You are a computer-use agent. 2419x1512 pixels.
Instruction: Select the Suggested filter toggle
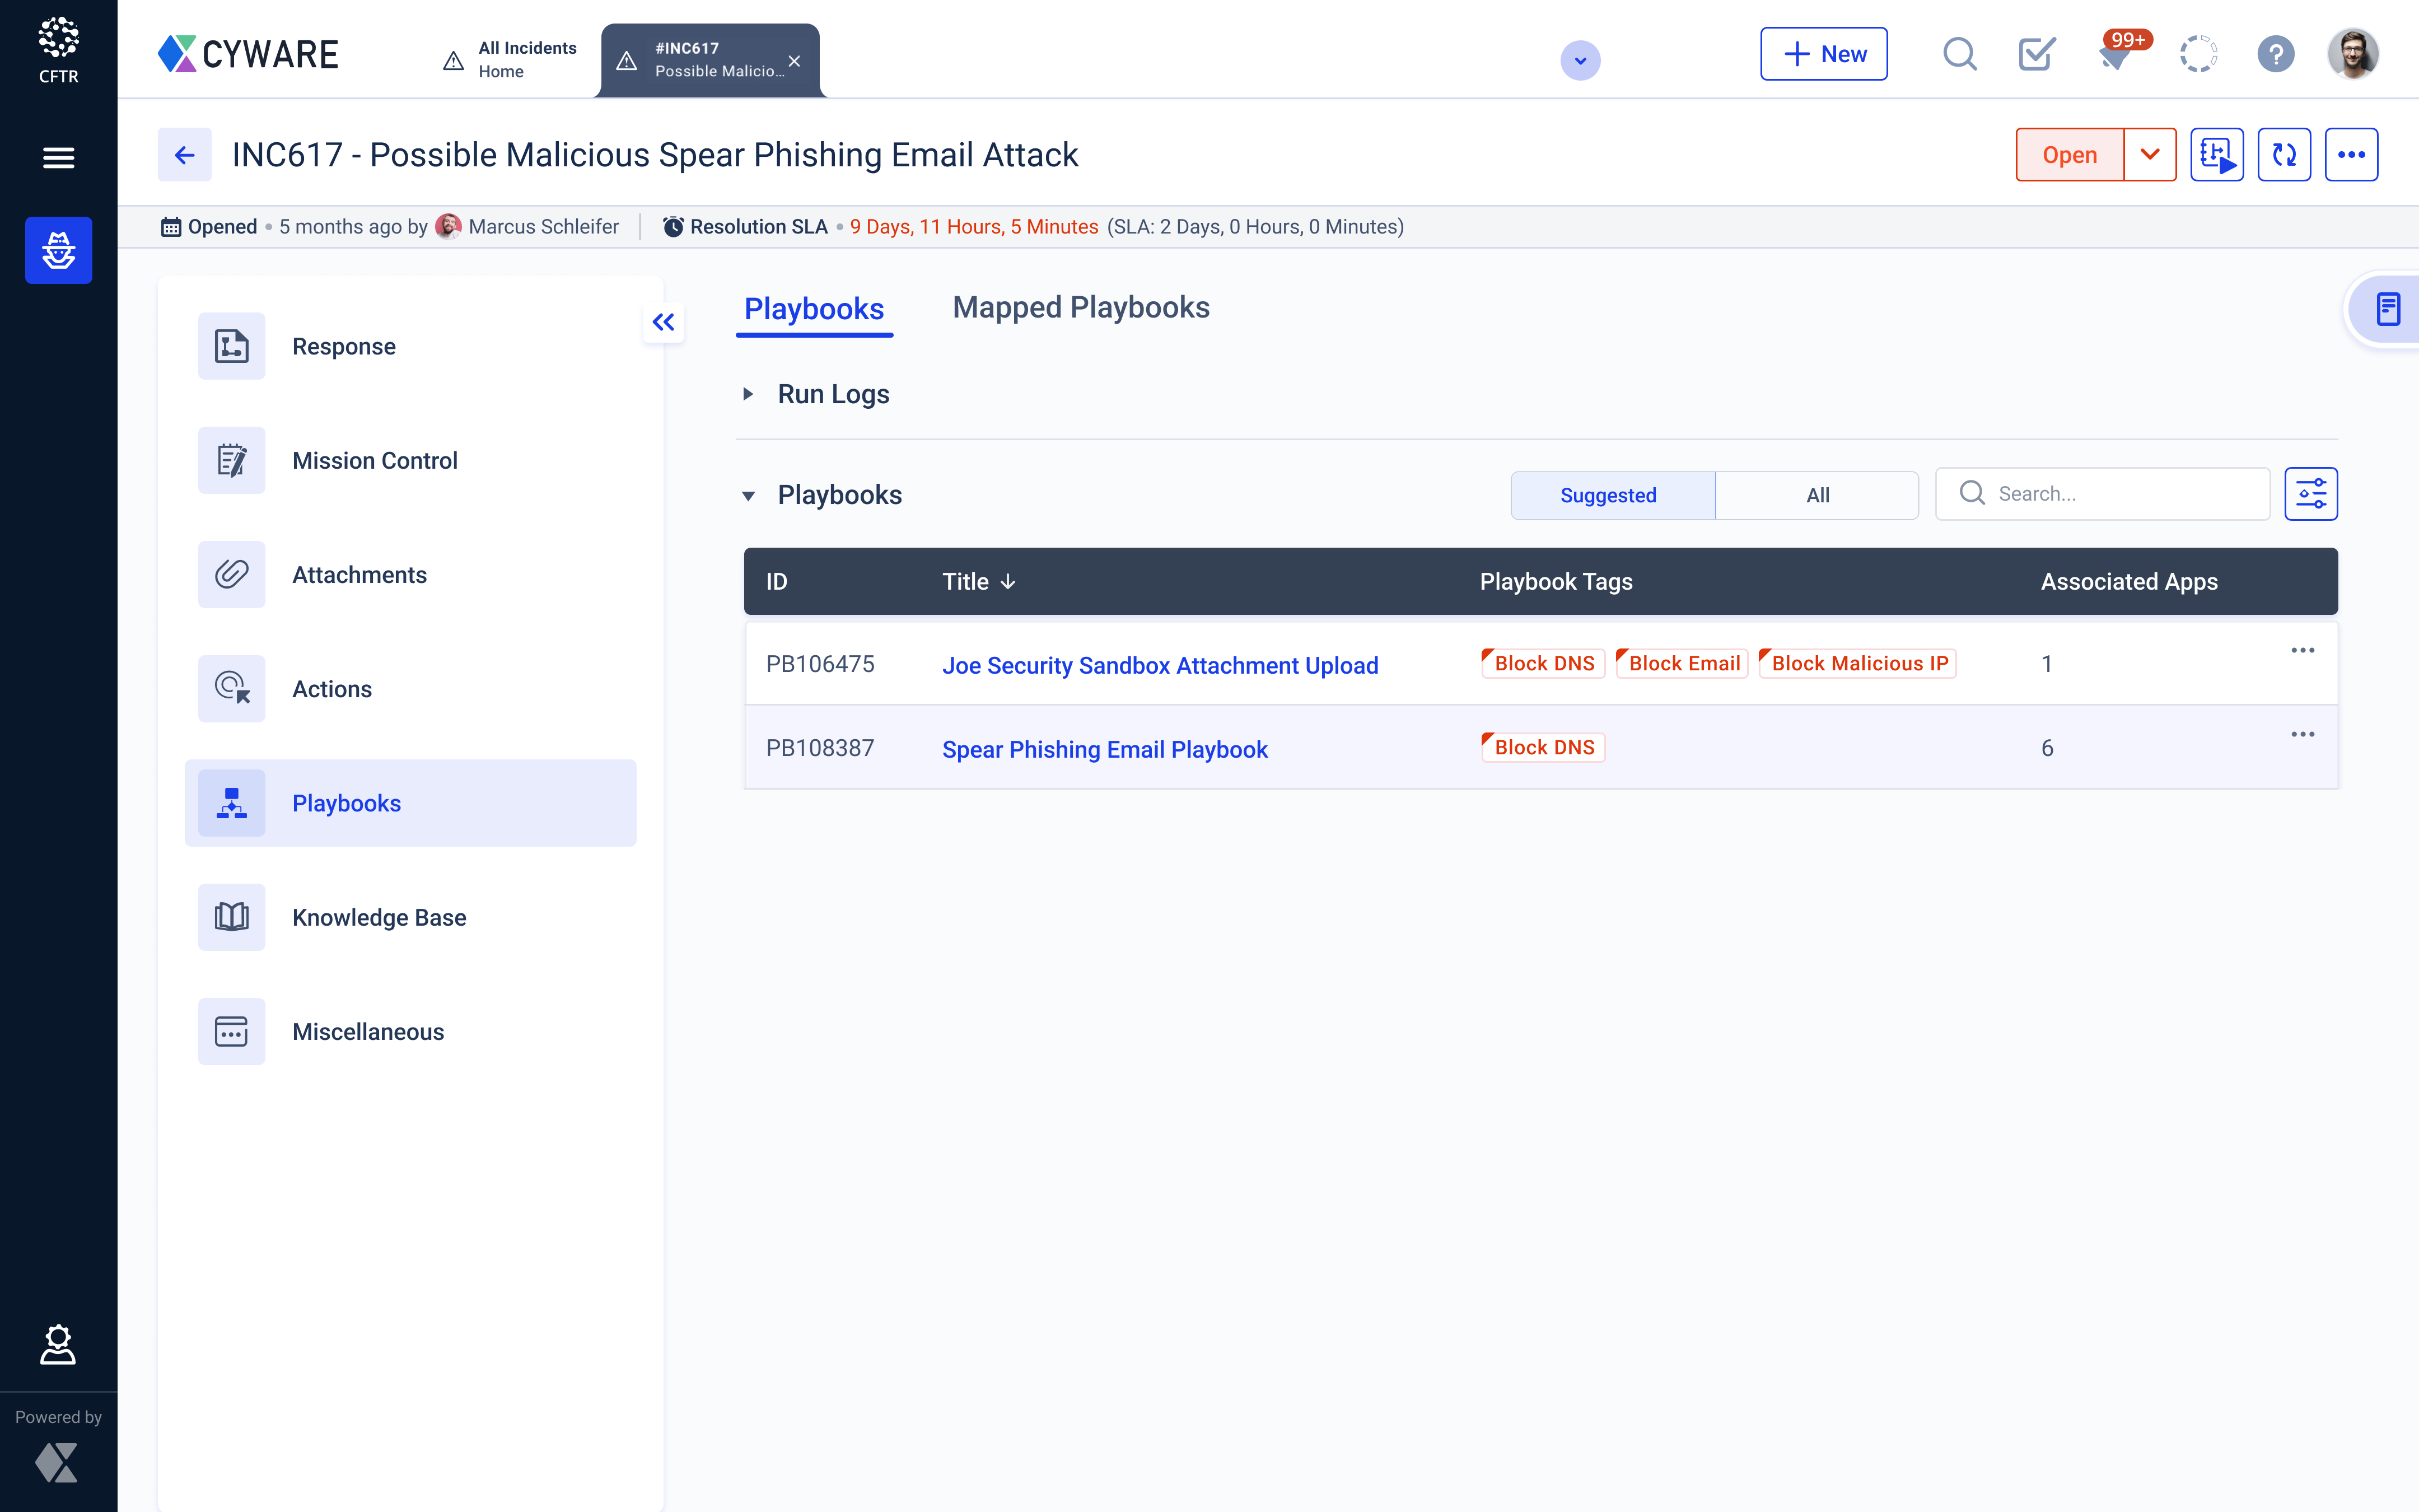click(1612, 495)
